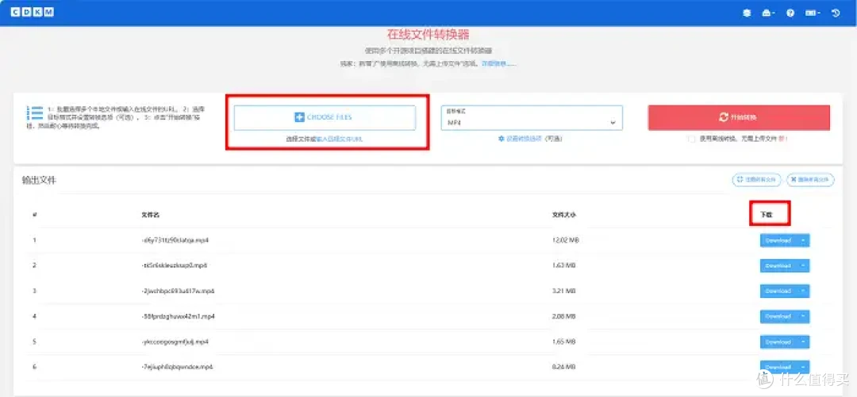Click the 12.02 MB file size cell
Viewport: 857px width, 397px height.
tap(564, 240)
